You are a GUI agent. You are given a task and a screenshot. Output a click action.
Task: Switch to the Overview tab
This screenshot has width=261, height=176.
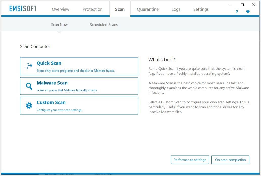60,9
